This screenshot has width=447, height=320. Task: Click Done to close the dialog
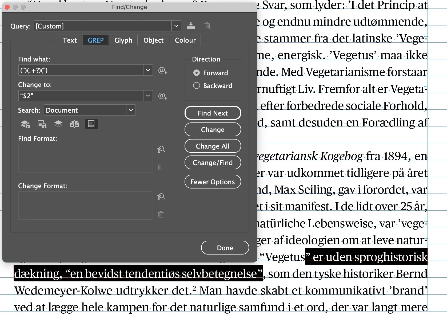(225, 248)
